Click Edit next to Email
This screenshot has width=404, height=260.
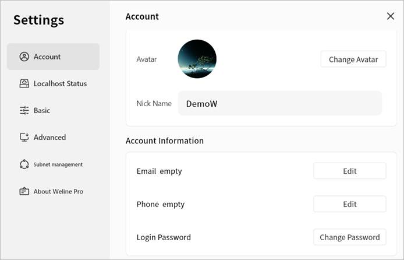pyautogui.click(x=349, y=171)
